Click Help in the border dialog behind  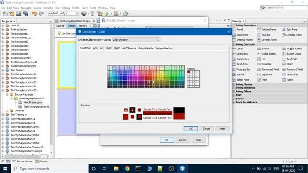(198, 140)
